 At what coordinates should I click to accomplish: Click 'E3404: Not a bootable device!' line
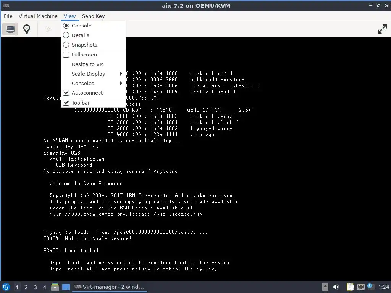click(x=87, y=238)
